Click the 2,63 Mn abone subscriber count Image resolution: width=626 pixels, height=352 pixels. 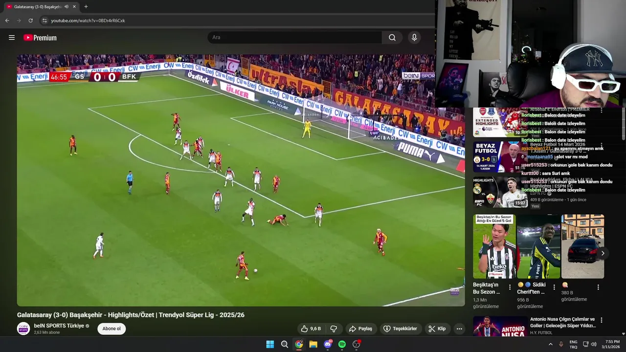tap(47, 332)
